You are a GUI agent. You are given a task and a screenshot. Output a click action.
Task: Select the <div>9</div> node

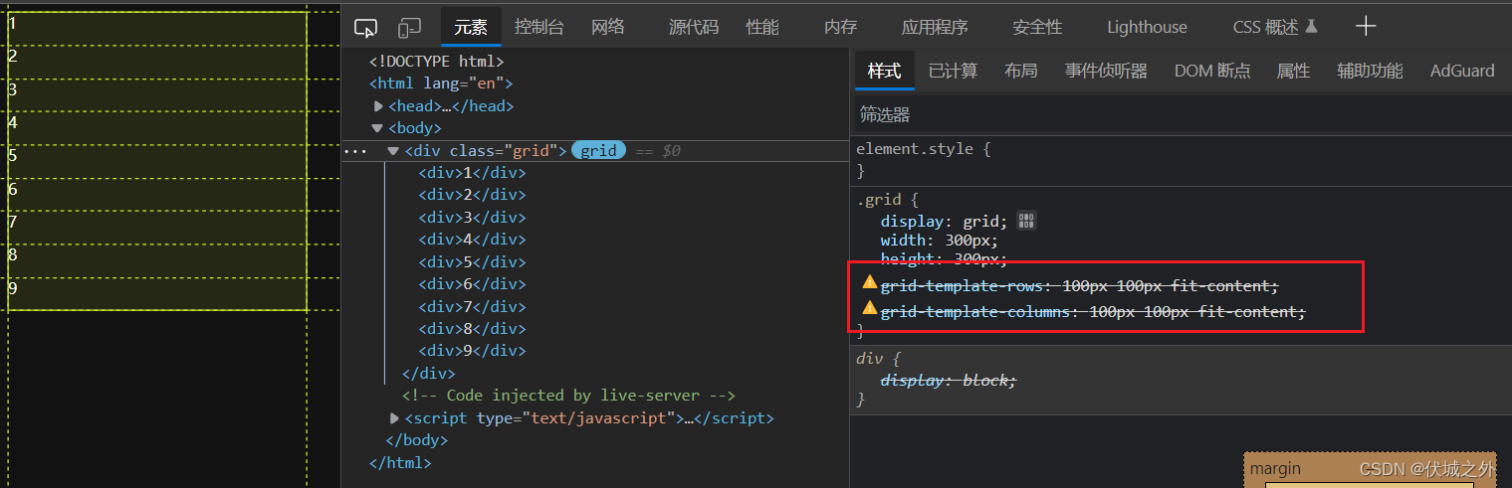point(472,351)
